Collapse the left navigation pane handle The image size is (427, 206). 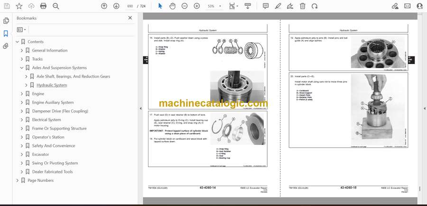tap(140, 108)
